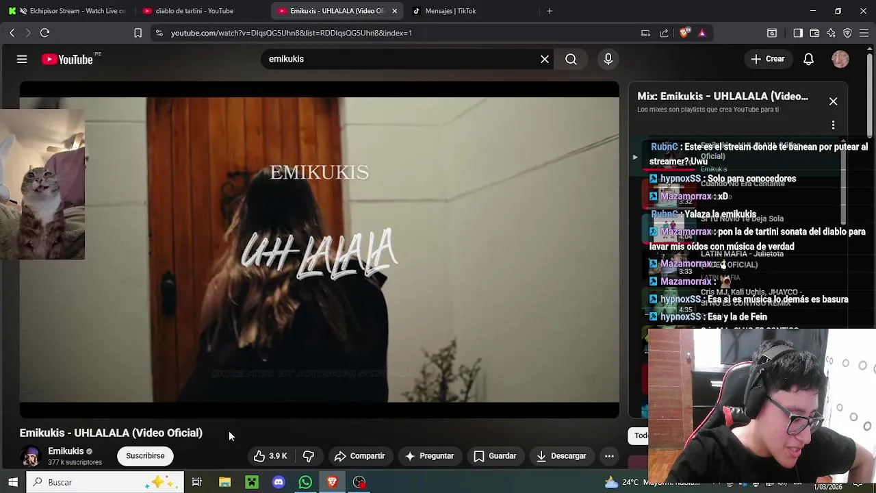876x493 pixels.
Task: Open the account avatar menu
Action: click(840, 60)
